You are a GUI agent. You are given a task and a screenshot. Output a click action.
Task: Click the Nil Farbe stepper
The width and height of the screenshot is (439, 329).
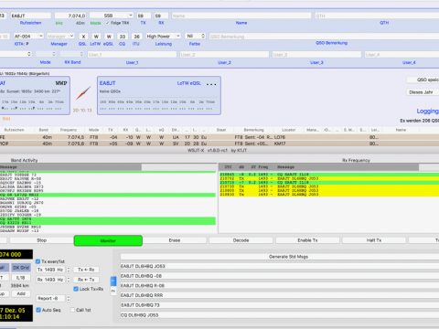[x=203, y=36]
